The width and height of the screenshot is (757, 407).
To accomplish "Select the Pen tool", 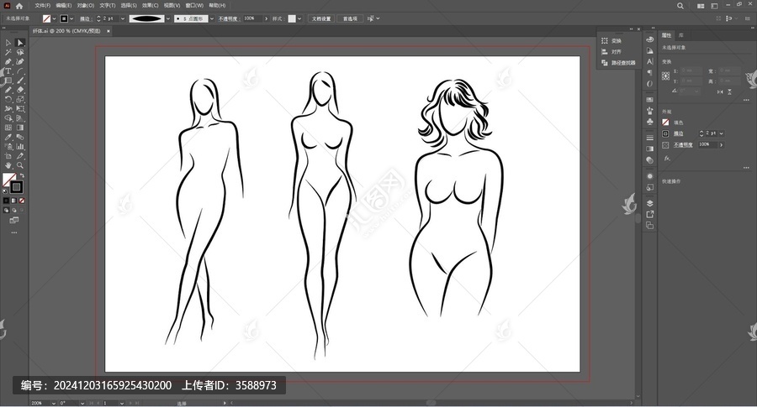I will click(x=8, y=61).
